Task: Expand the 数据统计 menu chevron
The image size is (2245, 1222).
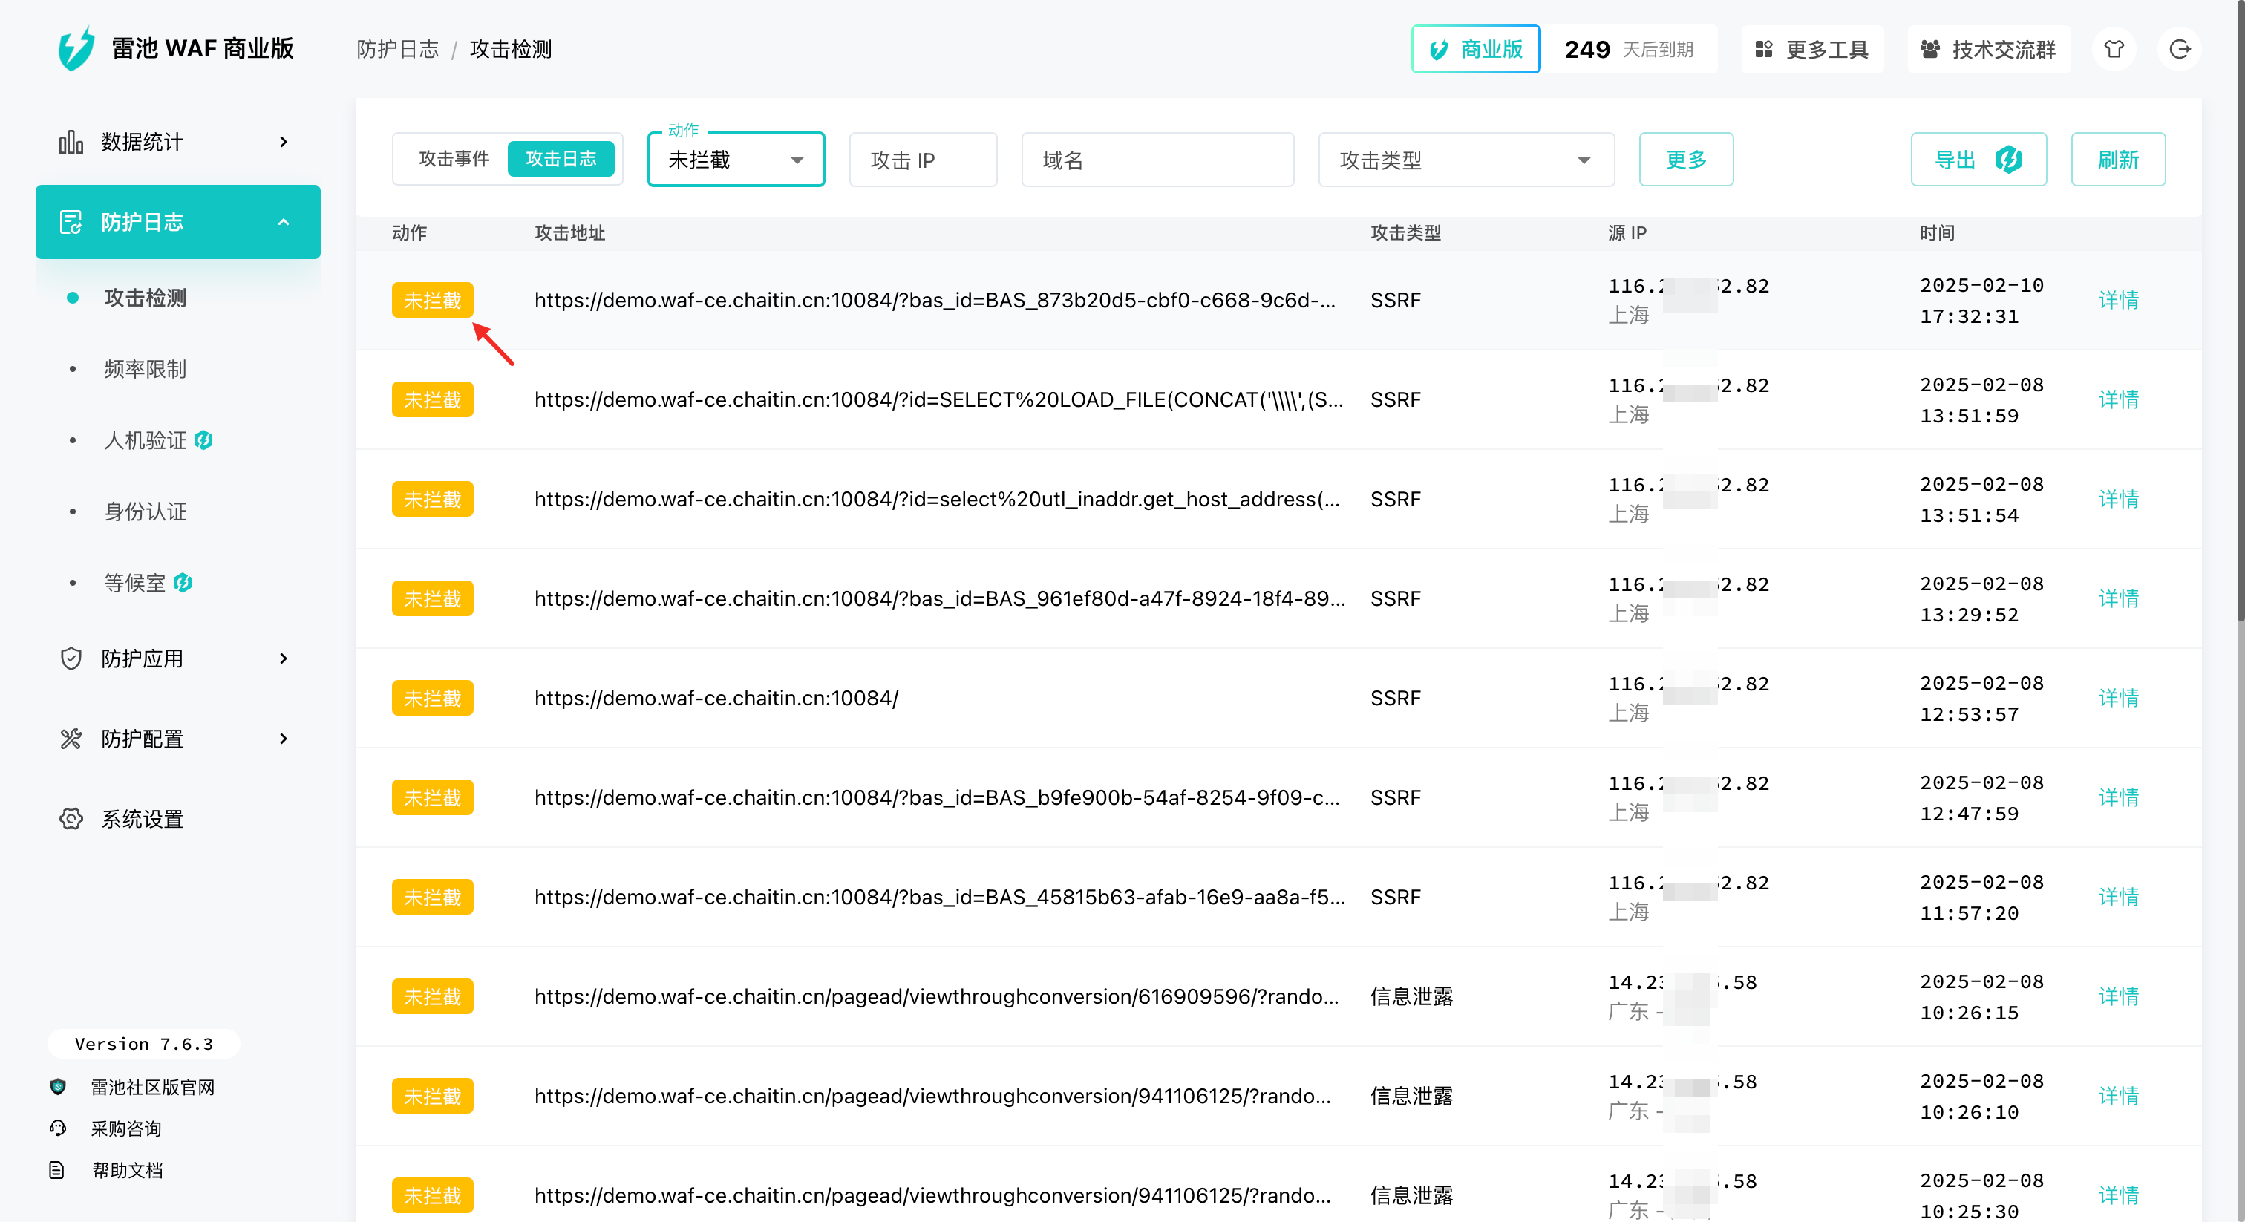Action: pyautogui.click(x=284, y=142)
